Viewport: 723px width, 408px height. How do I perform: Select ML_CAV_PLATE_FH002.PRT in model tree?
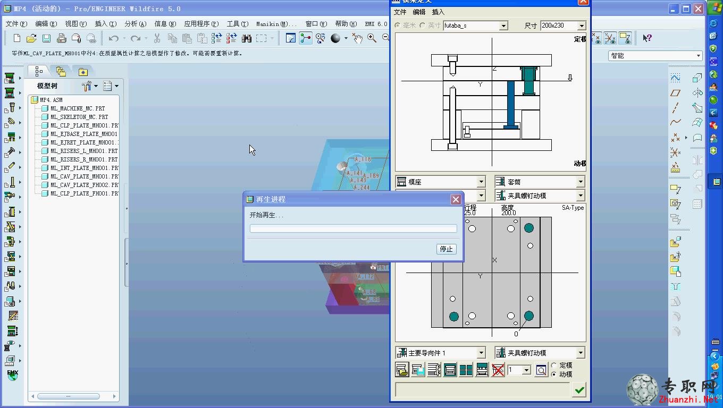[x=85, y=185]
